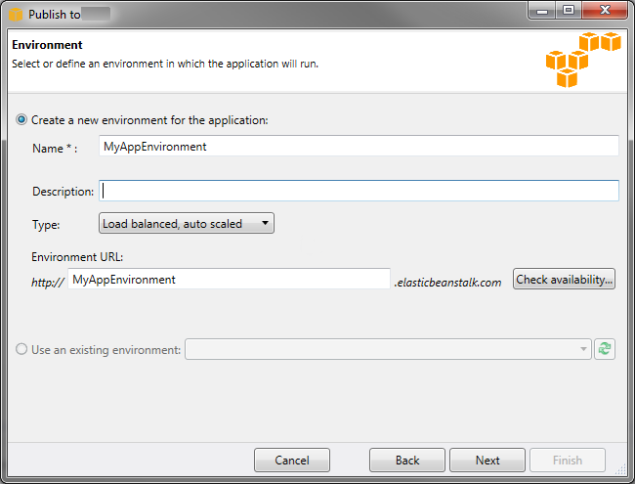The width and height of the screenshot is (635, 484).
Task: Focus the Description text field
Action: click(359, 191)
